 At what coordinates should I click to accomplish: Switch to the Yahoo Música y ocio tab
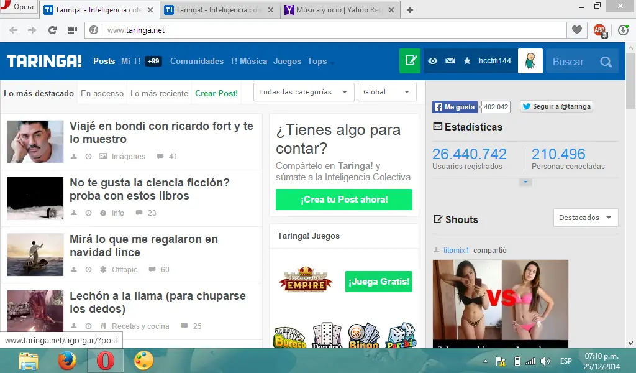pos(340,10)
